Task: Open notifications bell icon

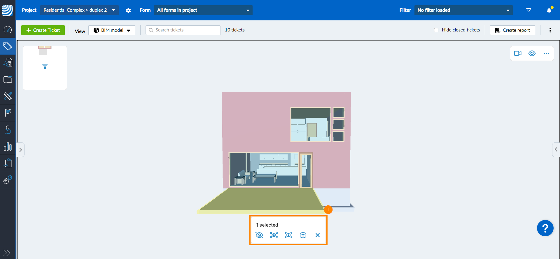Action: [x=549, y=10]
